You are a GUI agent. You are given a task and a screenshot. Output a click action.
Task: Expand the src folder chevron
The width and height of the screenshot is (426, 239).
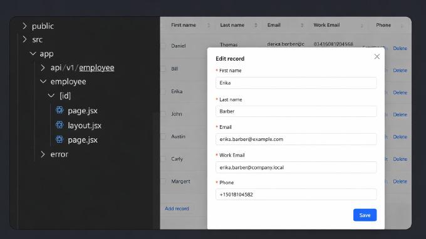point(24,39)
